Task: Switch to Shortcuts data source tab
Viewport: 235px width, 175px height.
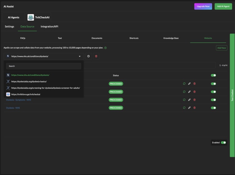Action: click(134, 38)
